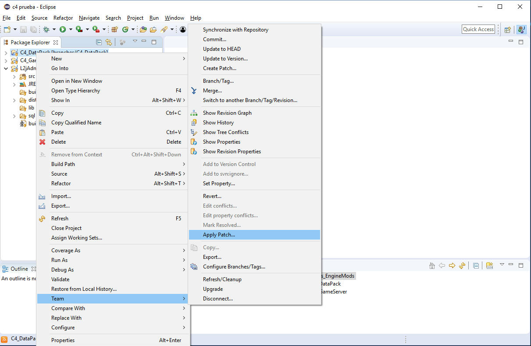Image resolution: width=531 pixels, height=346 pixels.
Task: Maximize the Package Explorer view
Action: (x=154, y=42)
